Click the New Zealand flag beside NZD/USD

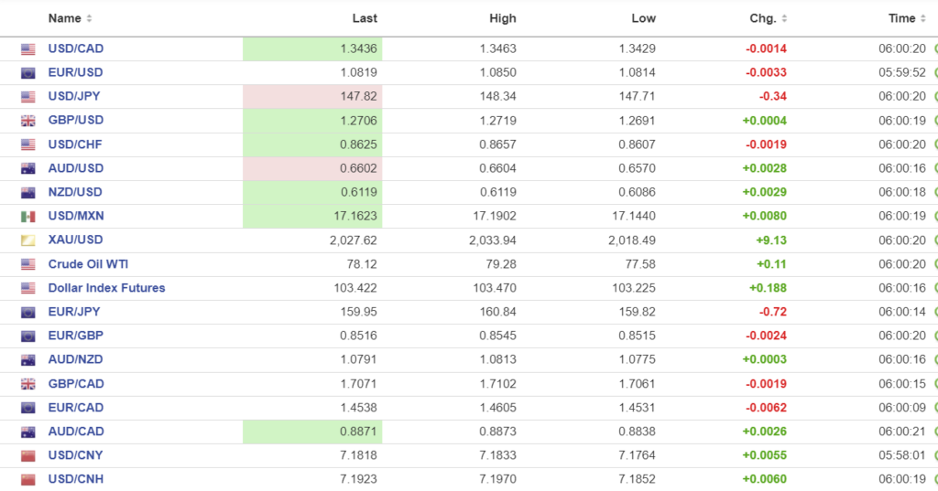click(28, 192)
